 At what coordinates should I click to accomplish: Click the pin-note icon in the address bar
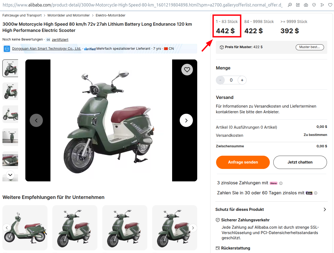[x=298, y=5]
